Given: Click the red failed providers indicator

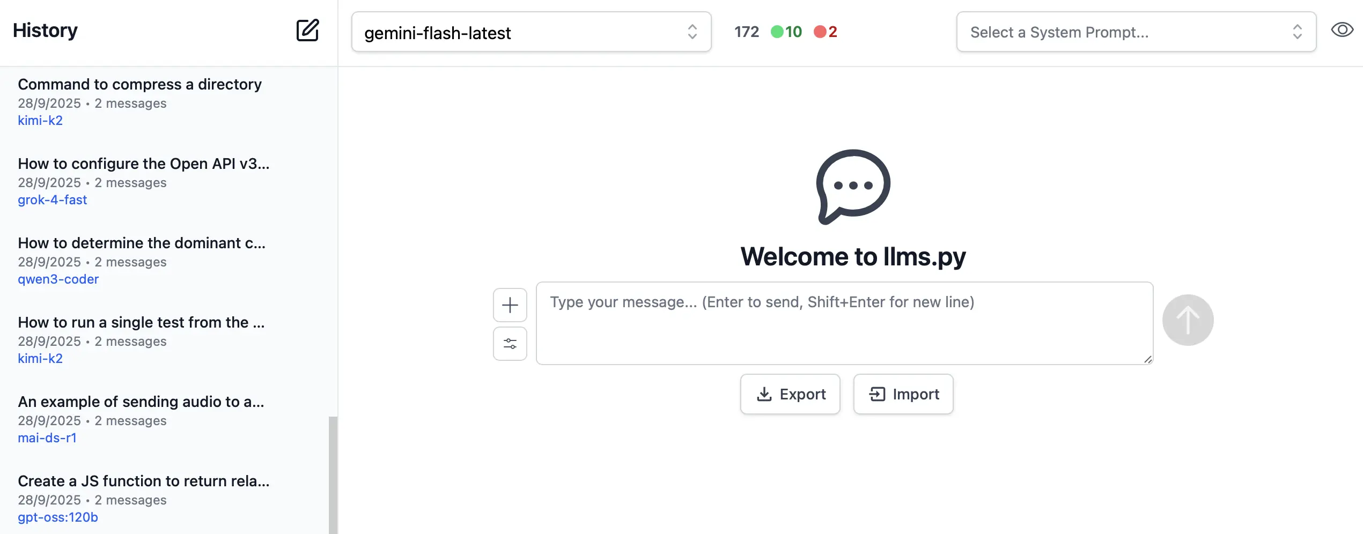Looking at the screenshot, I should [825, 32].
